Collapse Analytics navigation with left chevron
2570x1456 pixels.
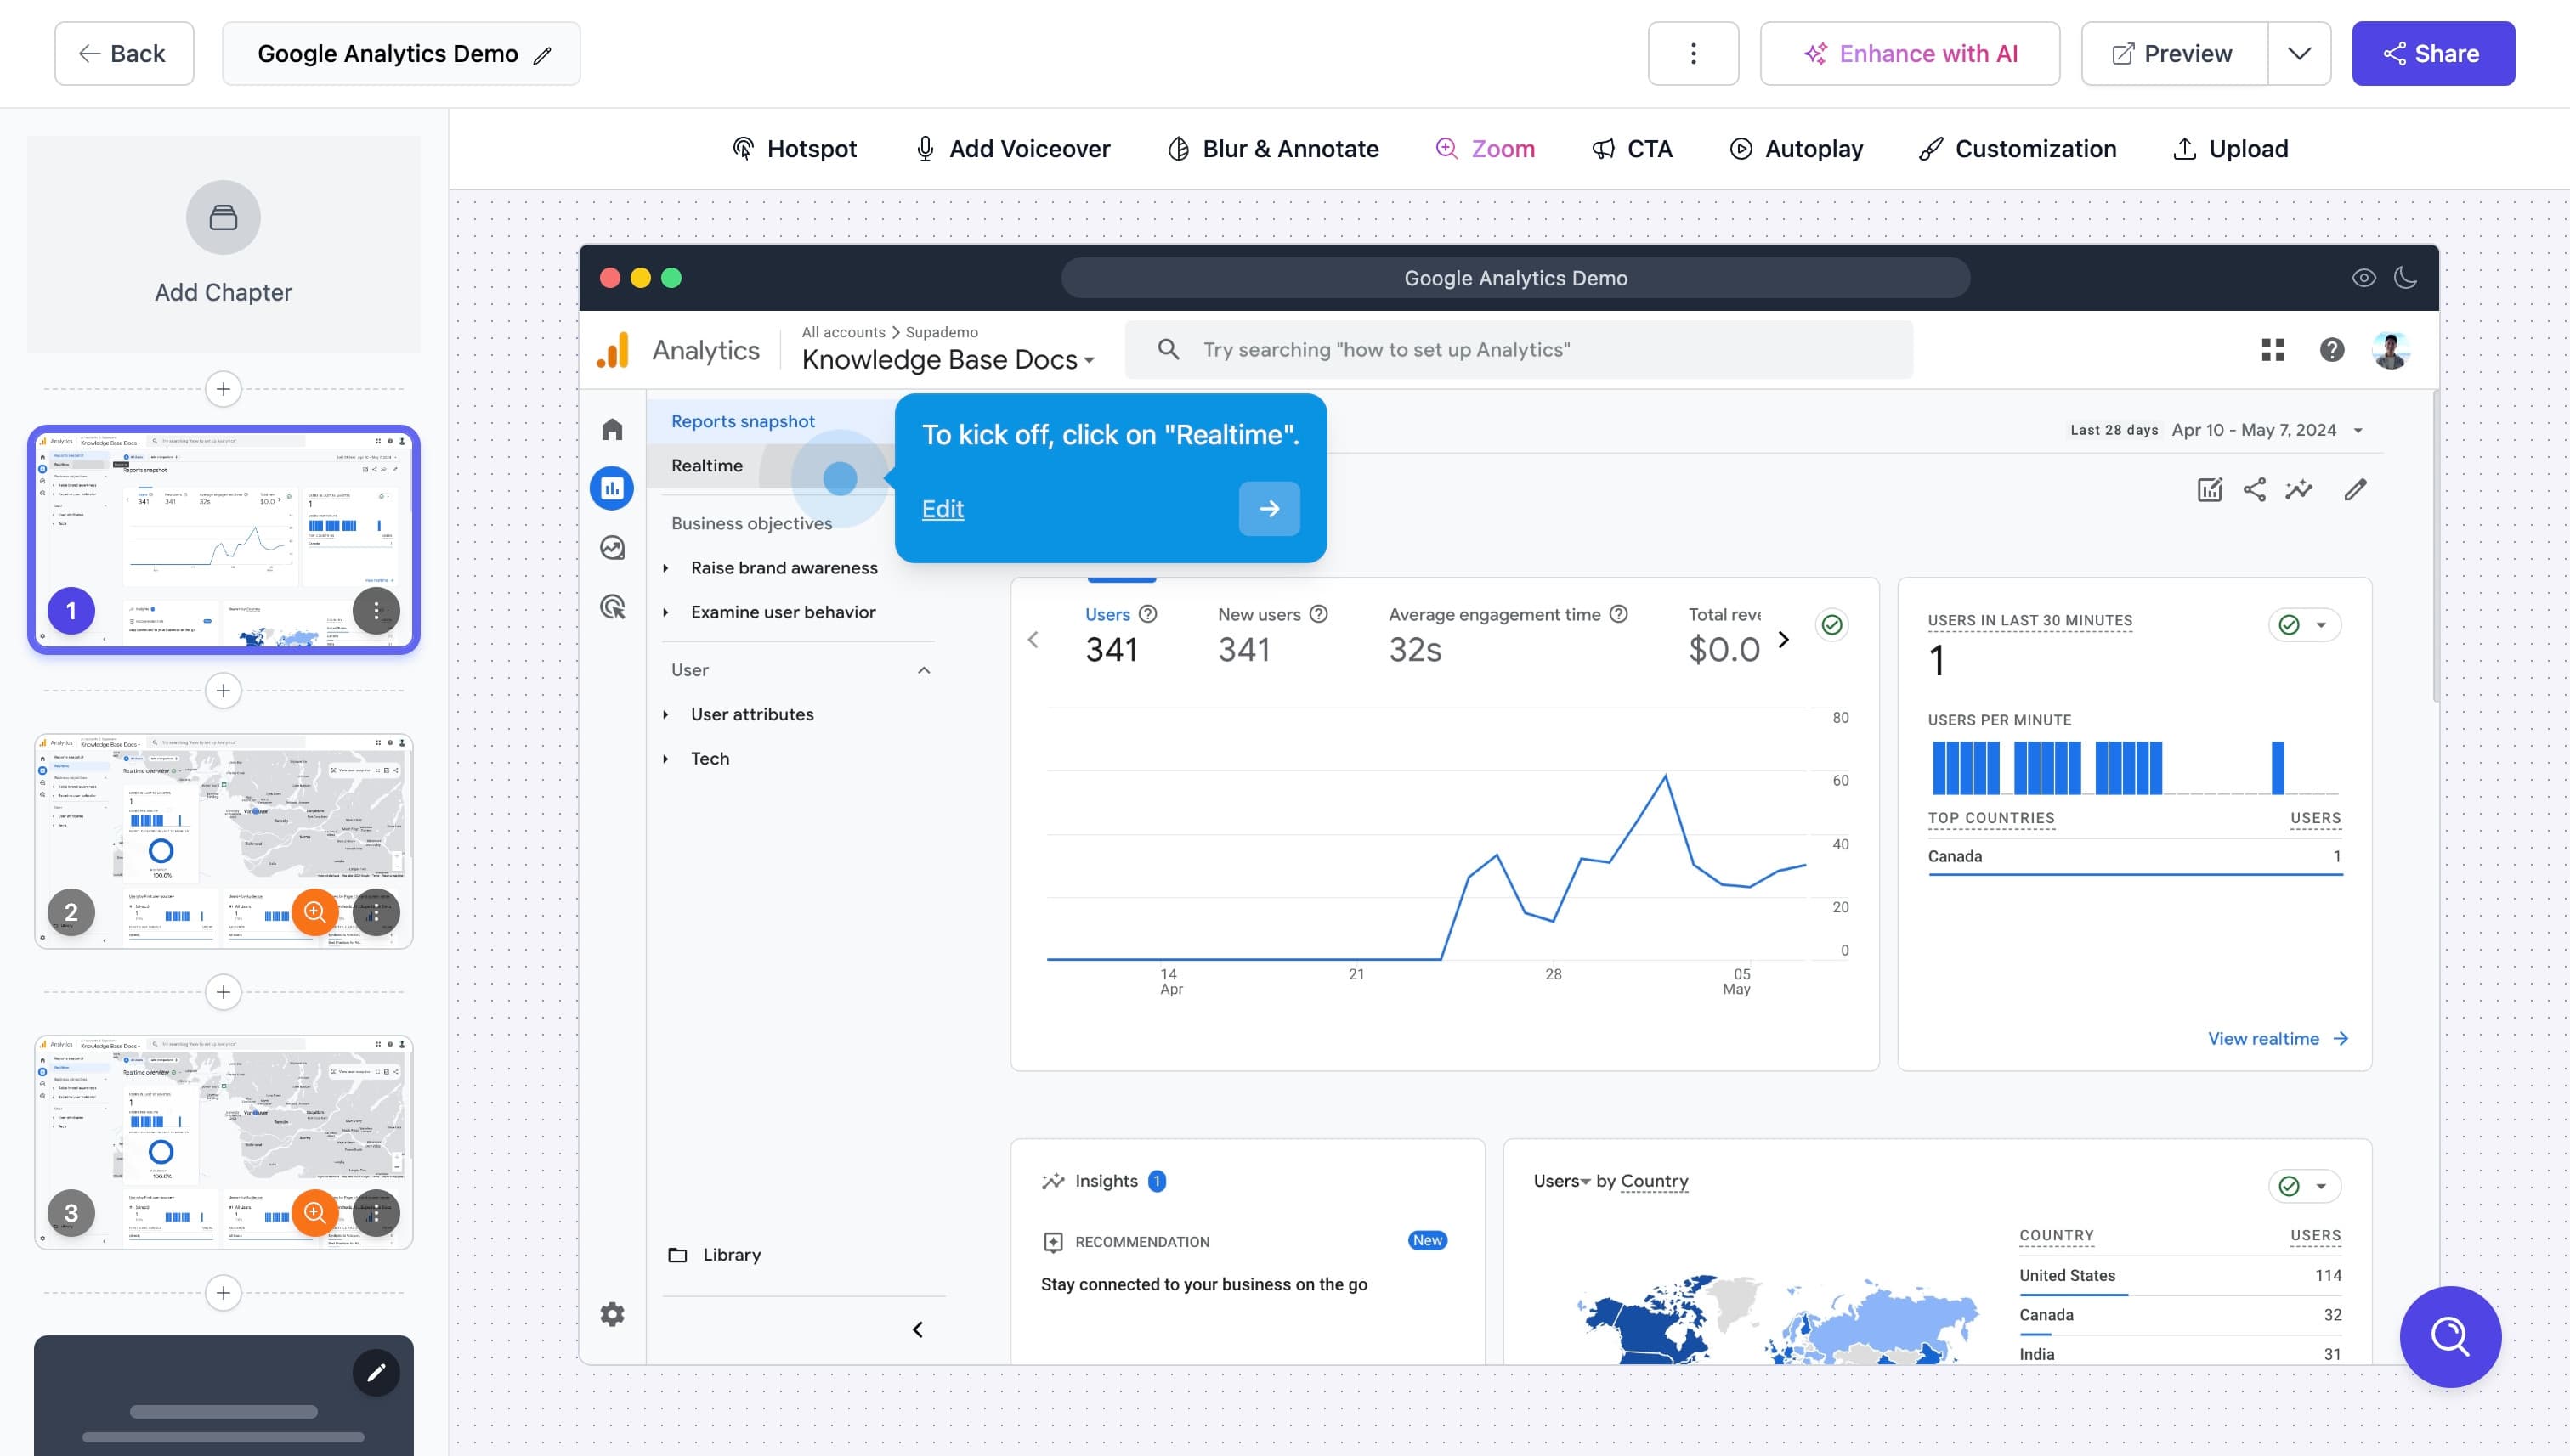tap(917, 1329)
